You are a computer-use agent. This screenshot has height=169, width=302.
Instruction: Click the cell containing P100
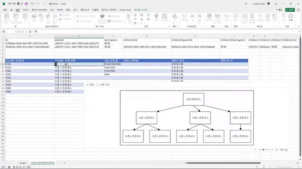click(x=30, y=64)
